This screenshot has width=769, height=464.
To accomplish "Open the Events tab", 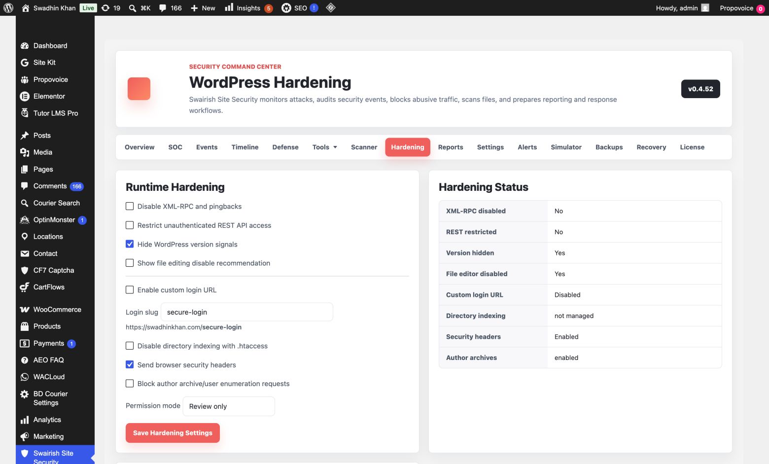I will (207, 147).
